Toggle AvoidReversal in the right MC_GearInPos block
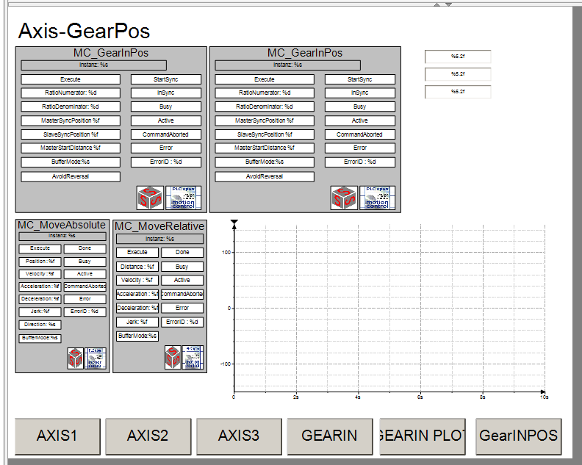Image resolution: width=582 pixels, height=465 pixels. 265,176
